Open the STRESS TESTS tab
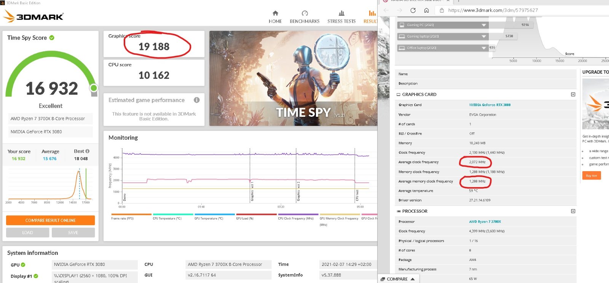 341,17
